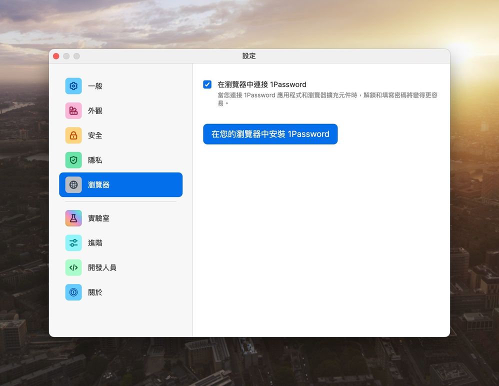The width and height of the screenshot is (499, 386).
Task: Close the 設定 window with red button
Action: tap(56, 56)
